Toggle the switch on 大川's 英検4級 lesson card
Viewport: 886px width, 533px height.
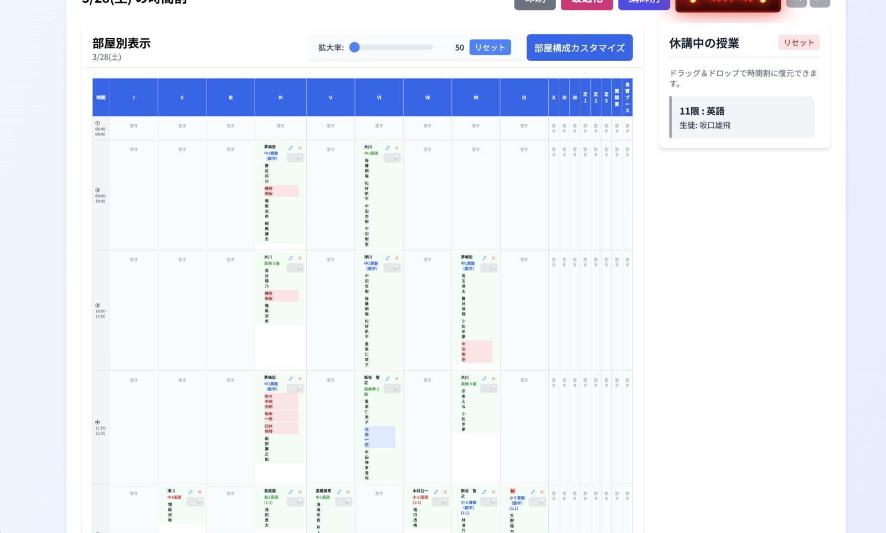[490, 388]
